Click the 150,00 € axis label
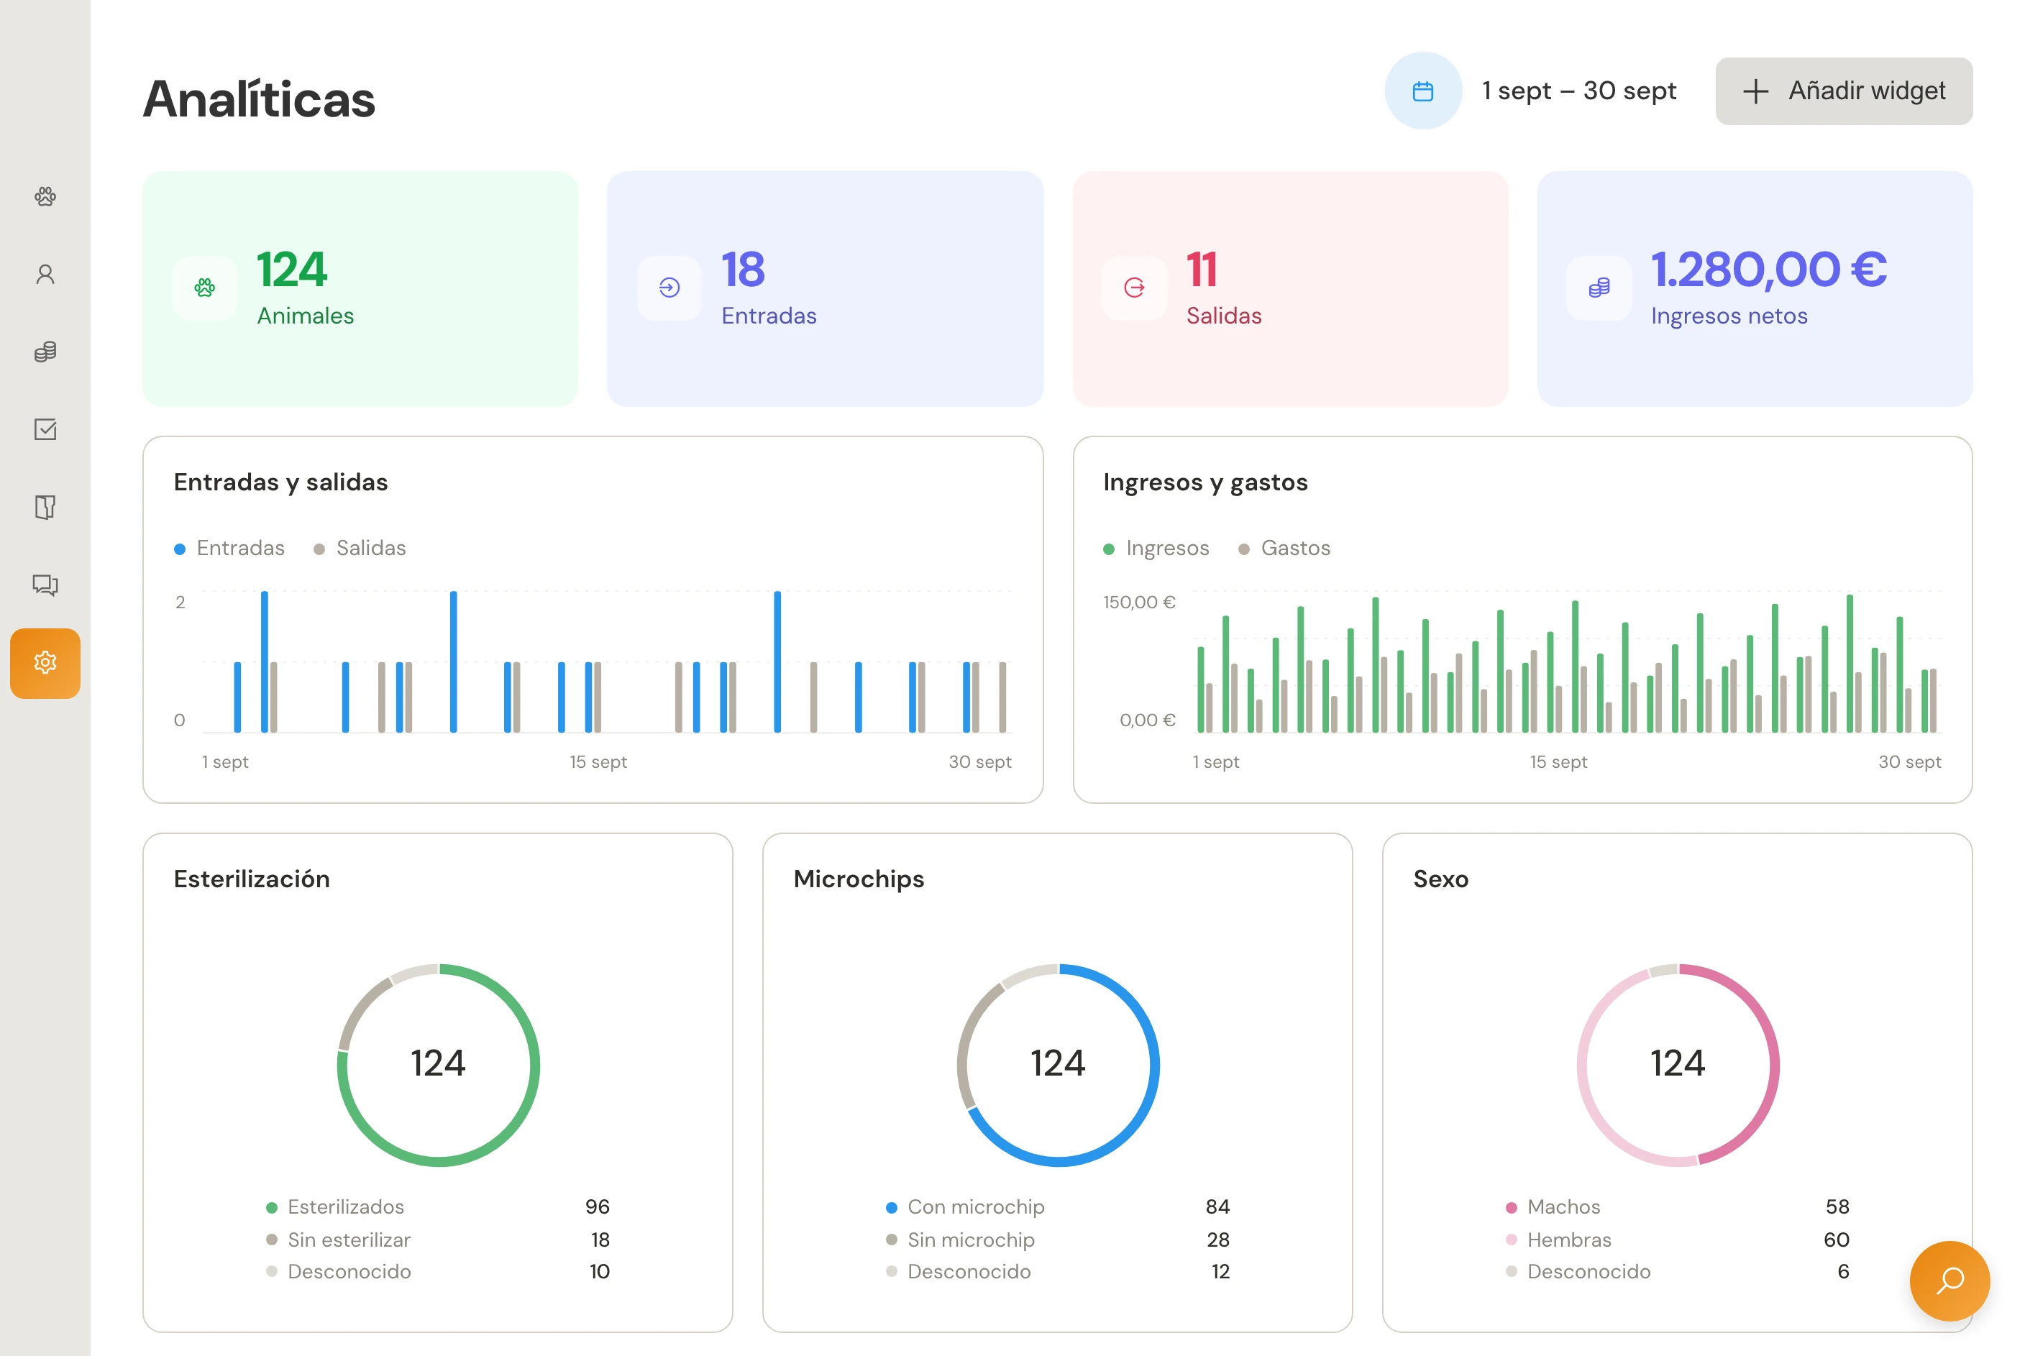 coord(1139,603)
